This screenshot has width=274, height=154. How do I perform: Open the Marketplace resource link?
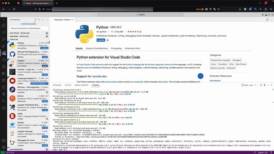(215, 81)
